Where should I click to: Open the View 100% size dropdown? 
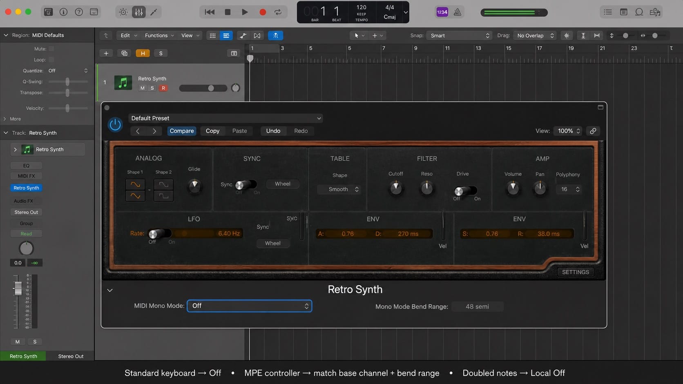pyautogui.click(x=567, y=131)
